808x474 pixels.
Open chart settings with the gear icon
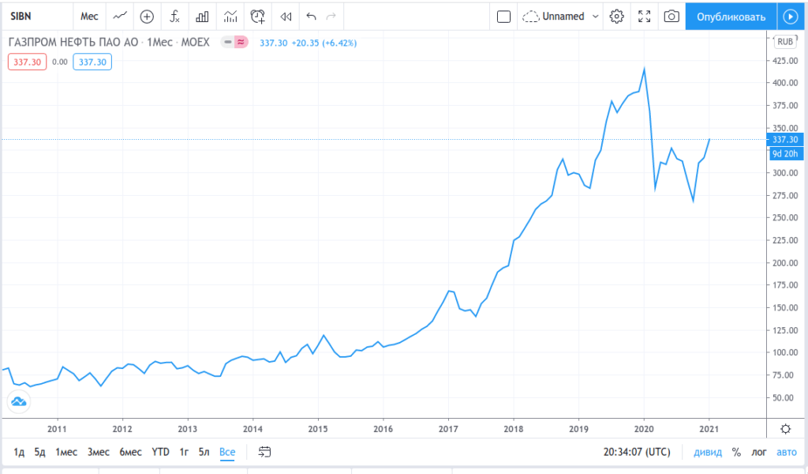coord(617,16)
